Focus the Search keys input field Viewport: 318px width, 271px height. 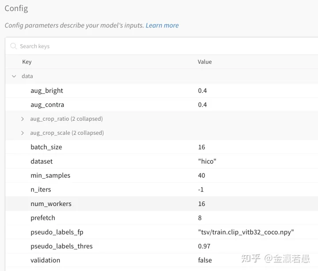pos(162,46)
